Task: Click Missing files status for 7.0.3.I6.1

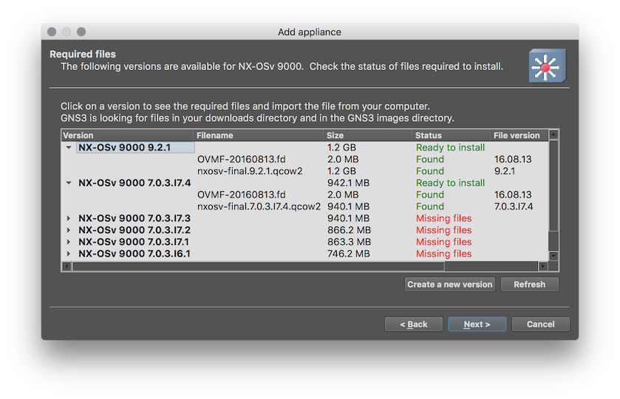Action: click(x=443, y=254)
